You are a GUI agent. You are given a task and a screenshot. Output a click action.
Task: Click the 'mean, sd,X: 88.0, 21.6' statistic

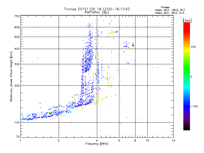pos(170,13)
